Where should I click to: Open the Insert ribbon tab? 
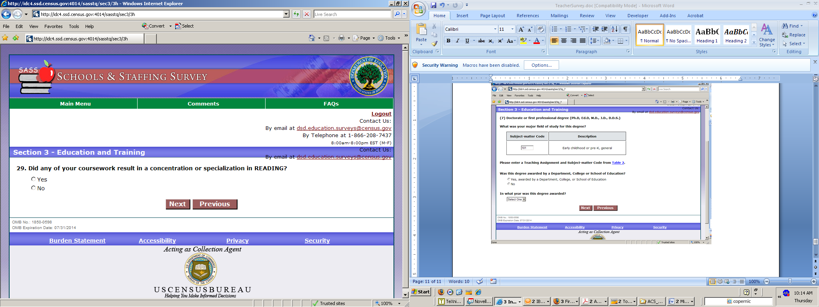pyautogui.click(x=462, y=16)
